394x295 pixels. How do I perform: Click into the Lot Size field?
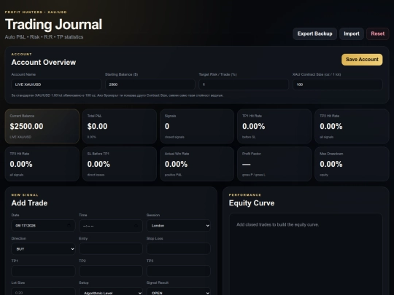click(43, 292)
